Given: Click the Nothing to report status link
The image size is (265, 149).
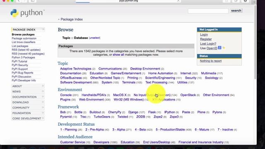Looking at the screenshot, I should pos(211,61).
